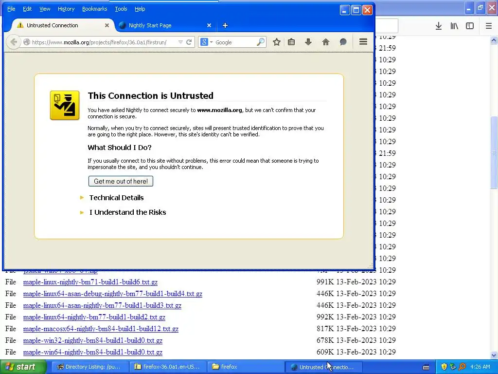This screenshot has height=374, width=498.
Task: Open the Bookmarks menu
Action: pos(95,9)
